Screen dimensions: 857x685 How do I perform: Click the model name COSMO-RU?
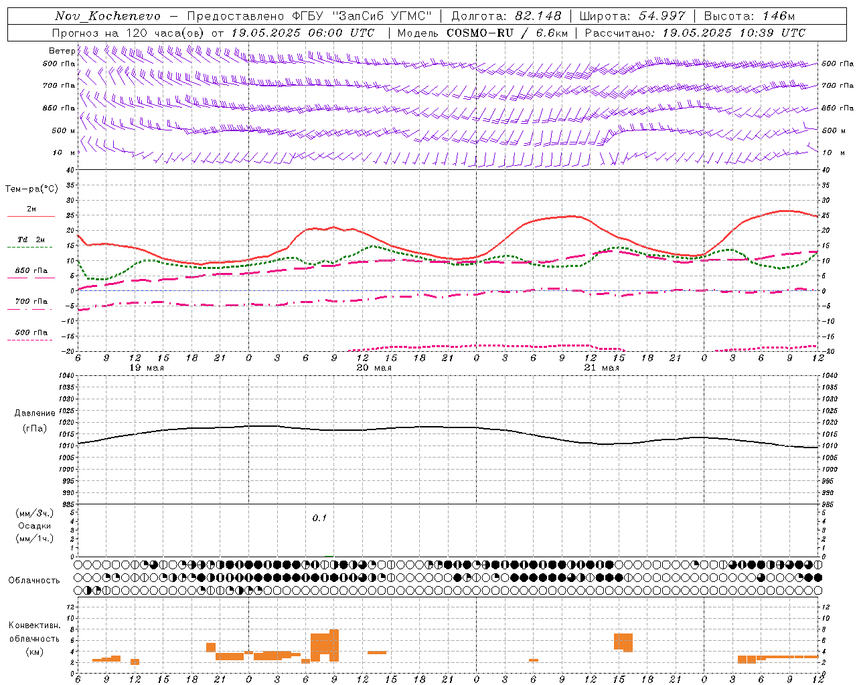(x=480, y=33)
